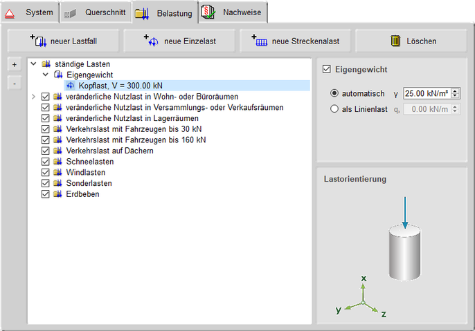Viewport: 475px width, 331px height.
Task: Collapse the Eigengewicht subtree
Action: [46, 75]
